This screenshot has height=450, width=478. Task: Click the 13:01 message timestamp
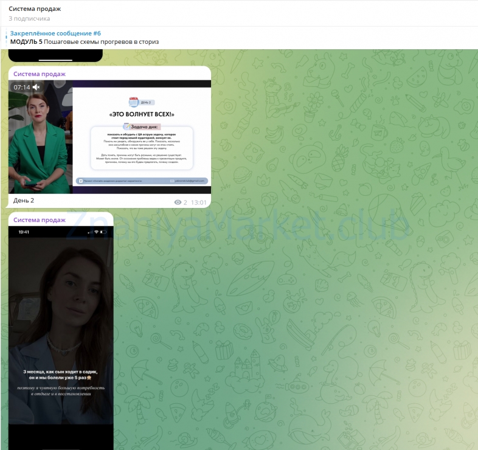(x=198, y=202)
